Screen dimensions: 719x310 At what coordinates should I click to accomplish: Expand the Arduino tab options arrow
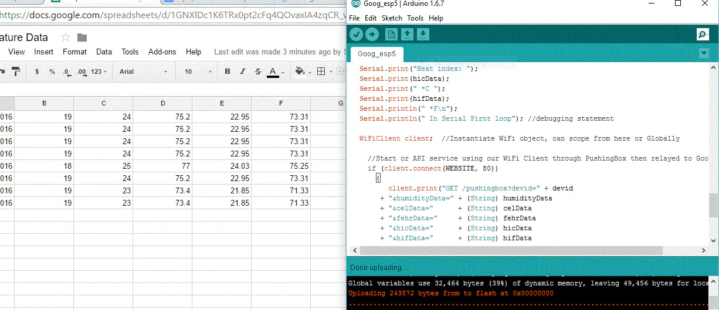[704, 53]
